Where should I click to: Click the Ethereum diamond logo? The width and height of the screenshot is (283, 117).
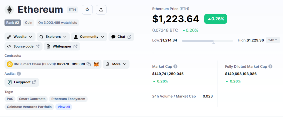click(x=9, y=10)
